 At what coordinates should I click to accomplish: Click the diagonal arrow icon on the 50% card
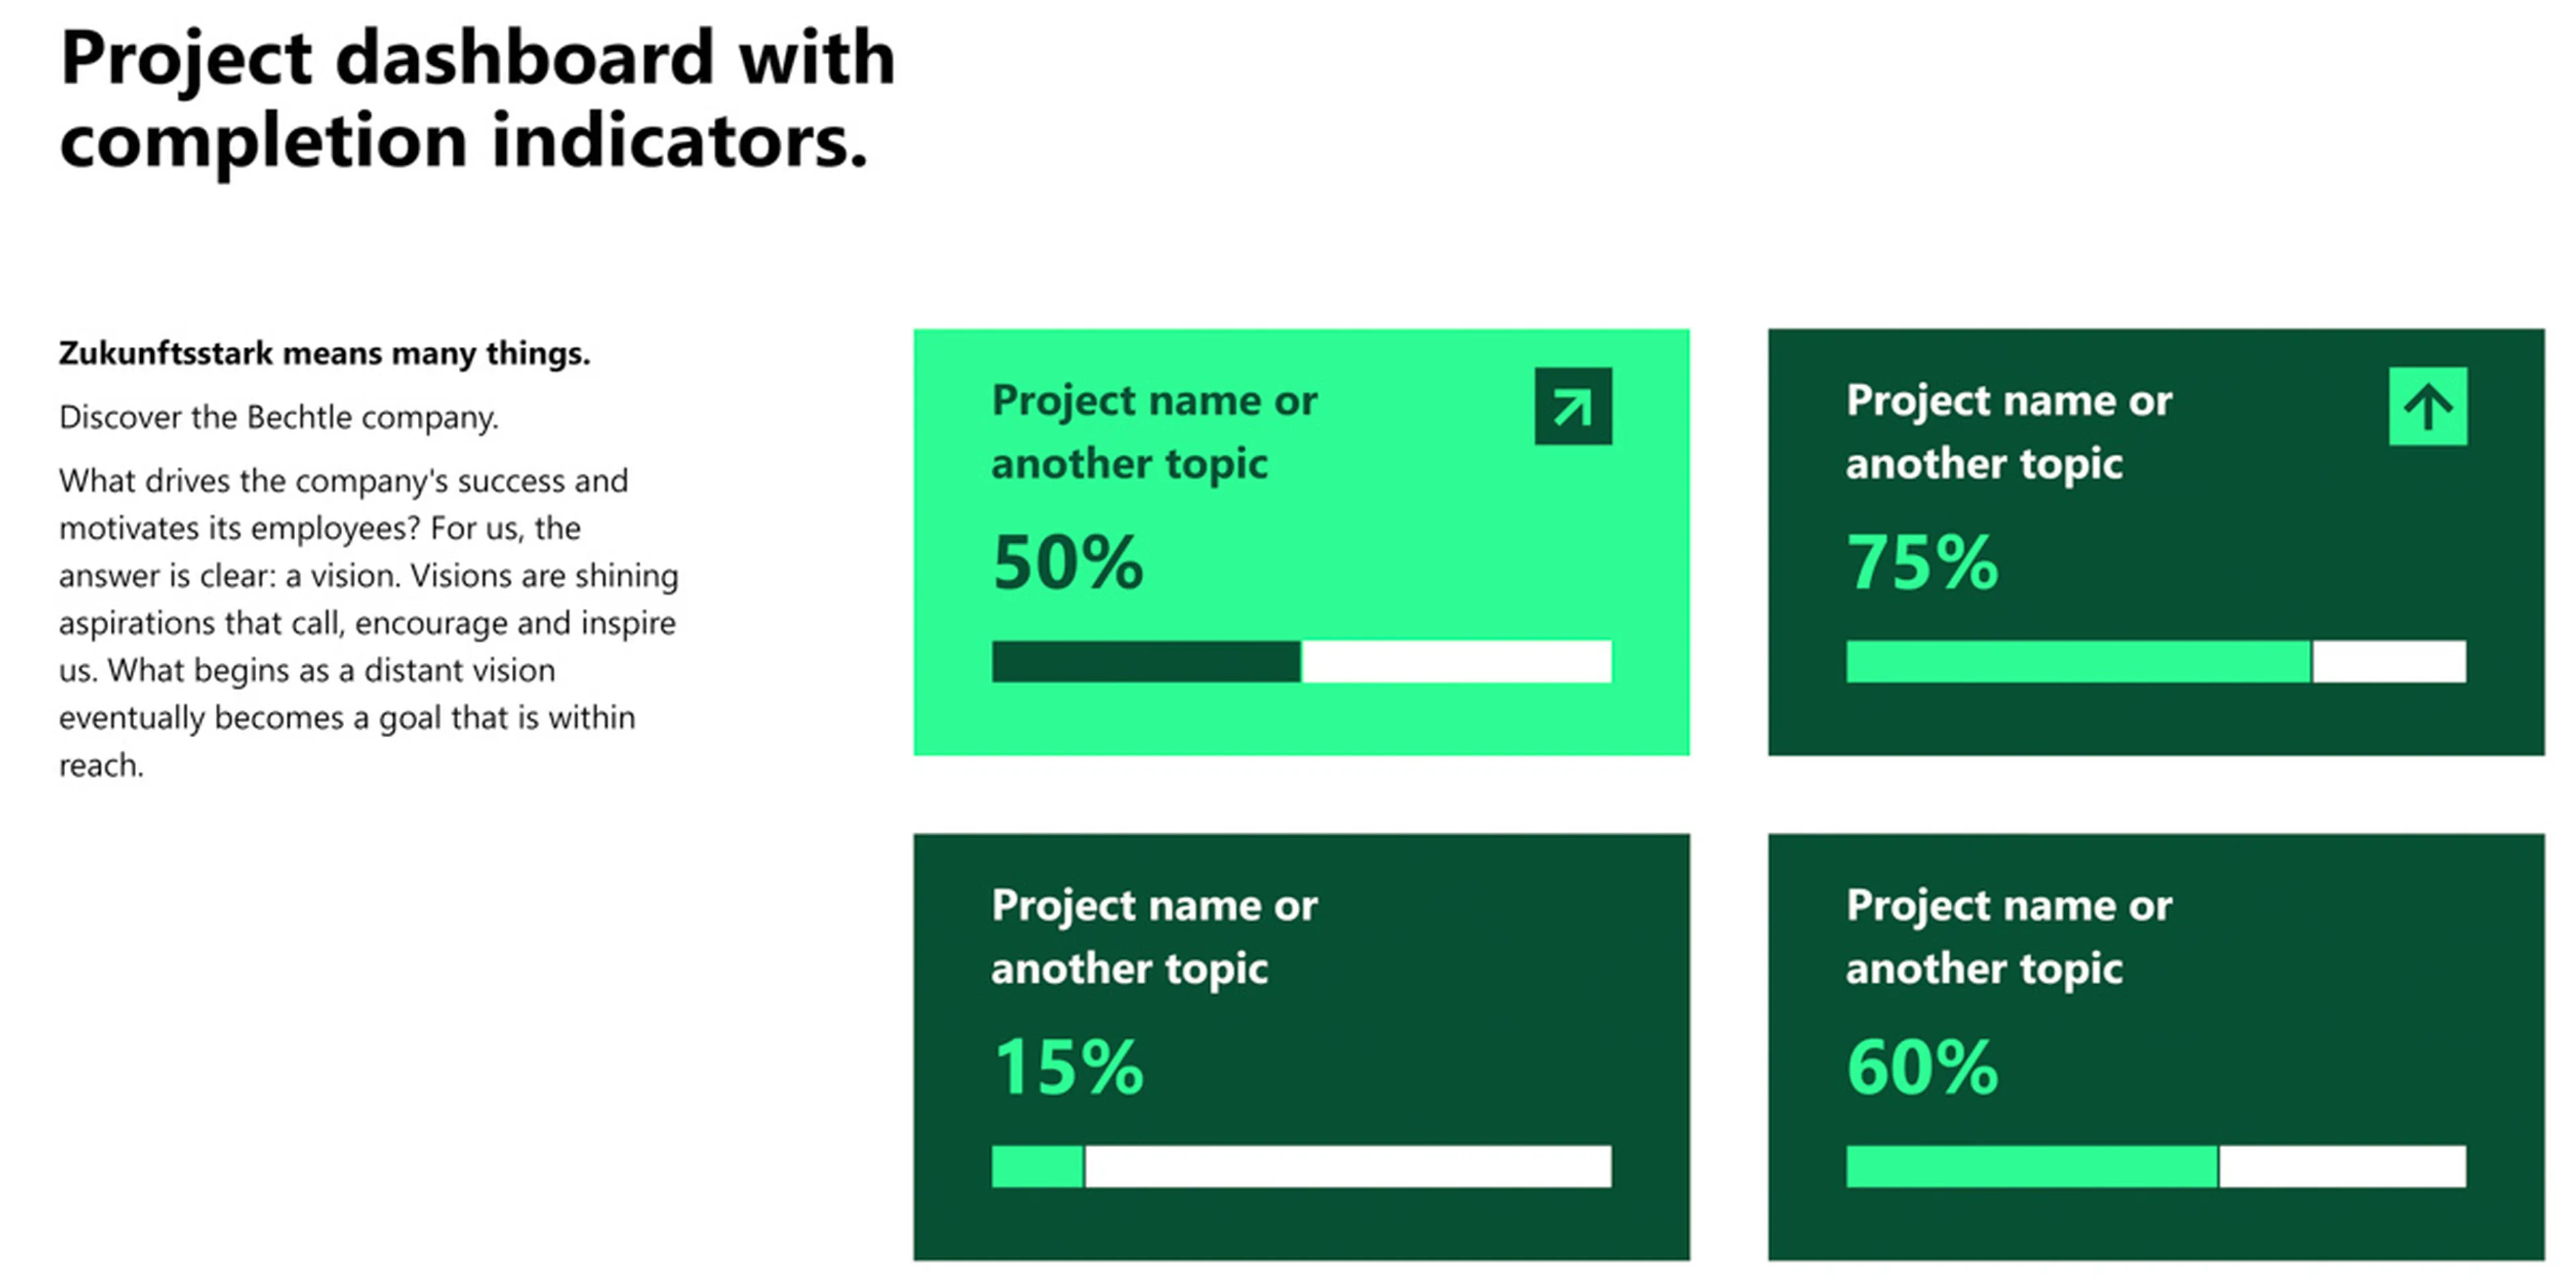pyautogui.click(x=1572, y=406)
